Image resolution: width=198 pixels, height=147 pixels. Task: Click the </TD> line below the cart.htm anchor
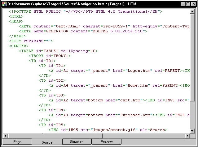(x=45, y=105)
